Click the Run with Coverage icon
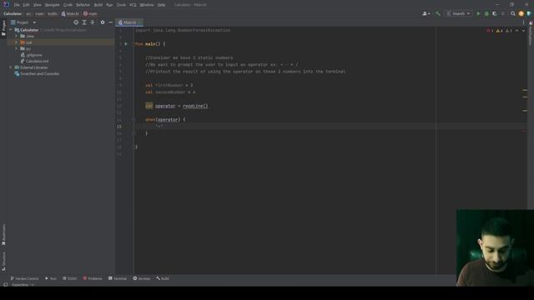Screen dimensions: 534x300 coord(495,14)
